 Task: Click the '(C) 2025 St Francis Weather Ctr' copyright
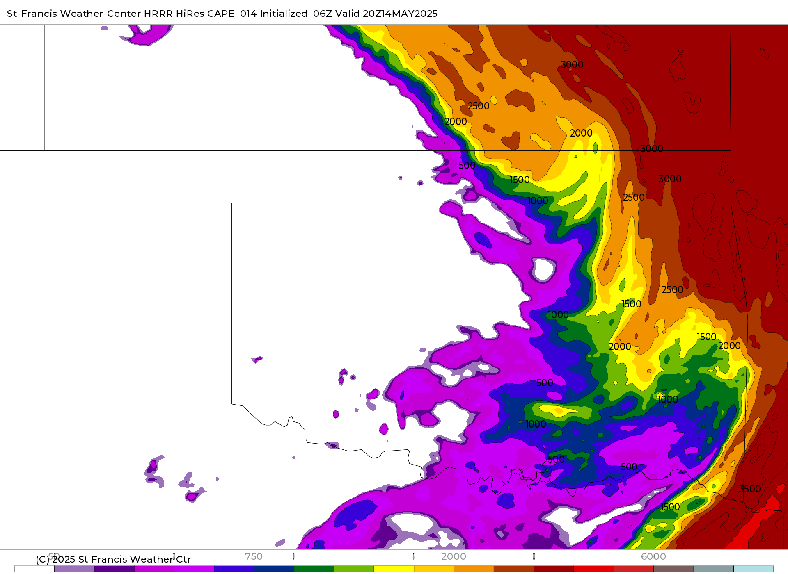[113, 559]
